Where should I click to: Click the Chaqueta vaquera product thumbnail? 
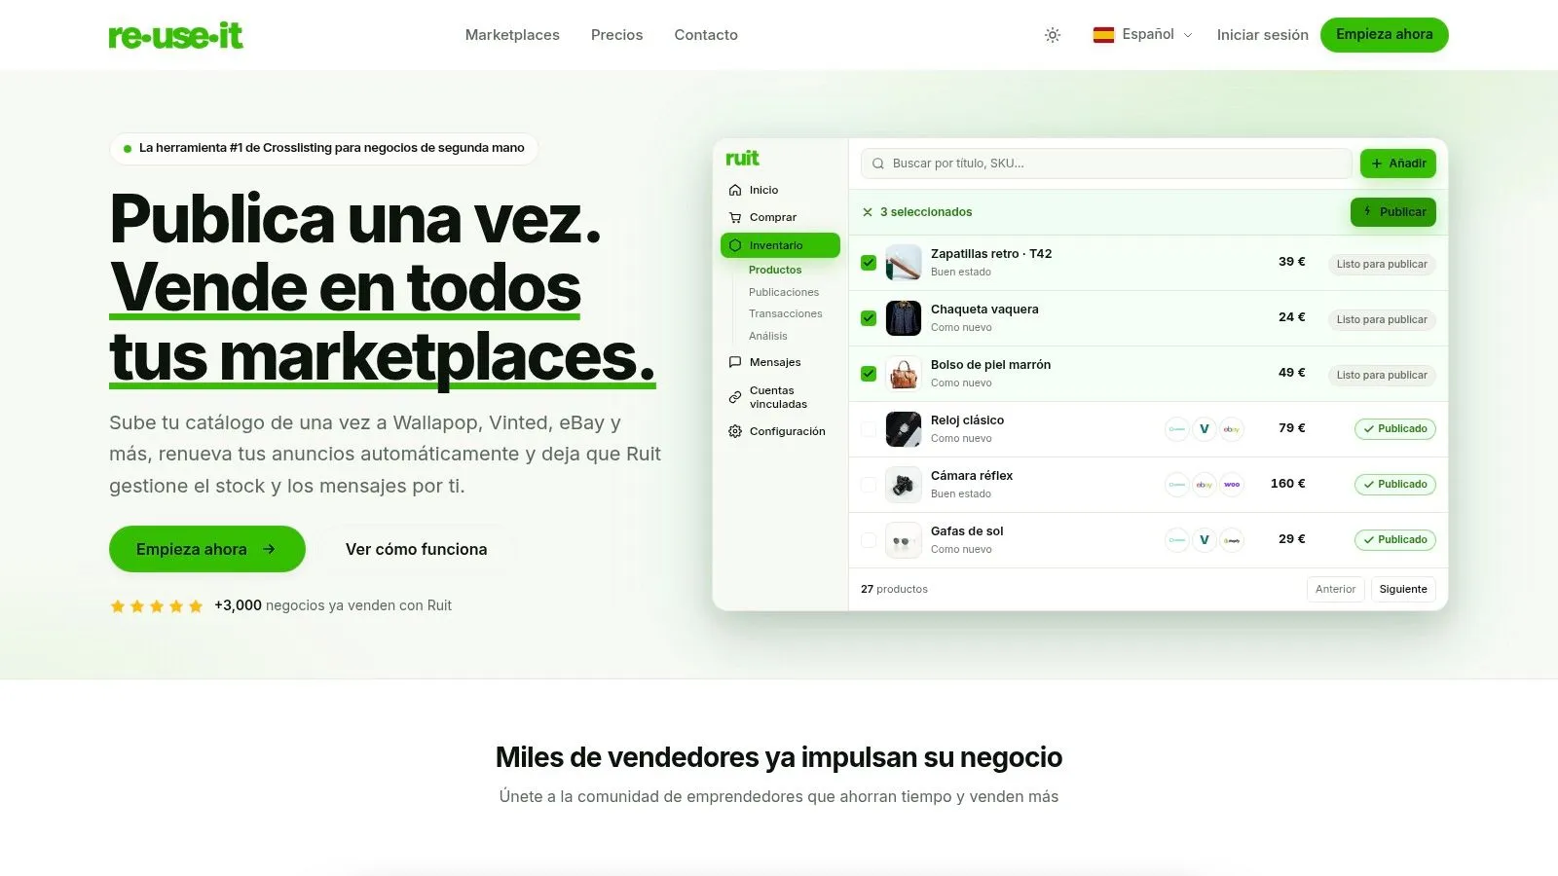904,318
